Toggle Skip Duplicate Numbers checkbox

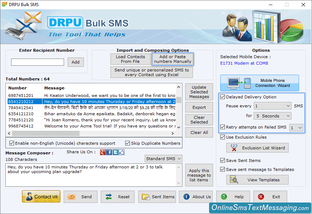(127, 143)
